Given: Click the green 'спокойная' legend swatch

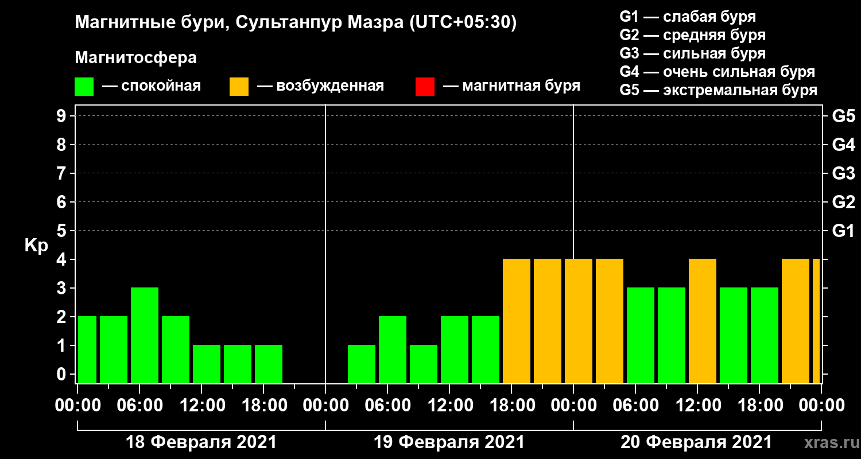Looking at the screenshot, I should (84, 87).
